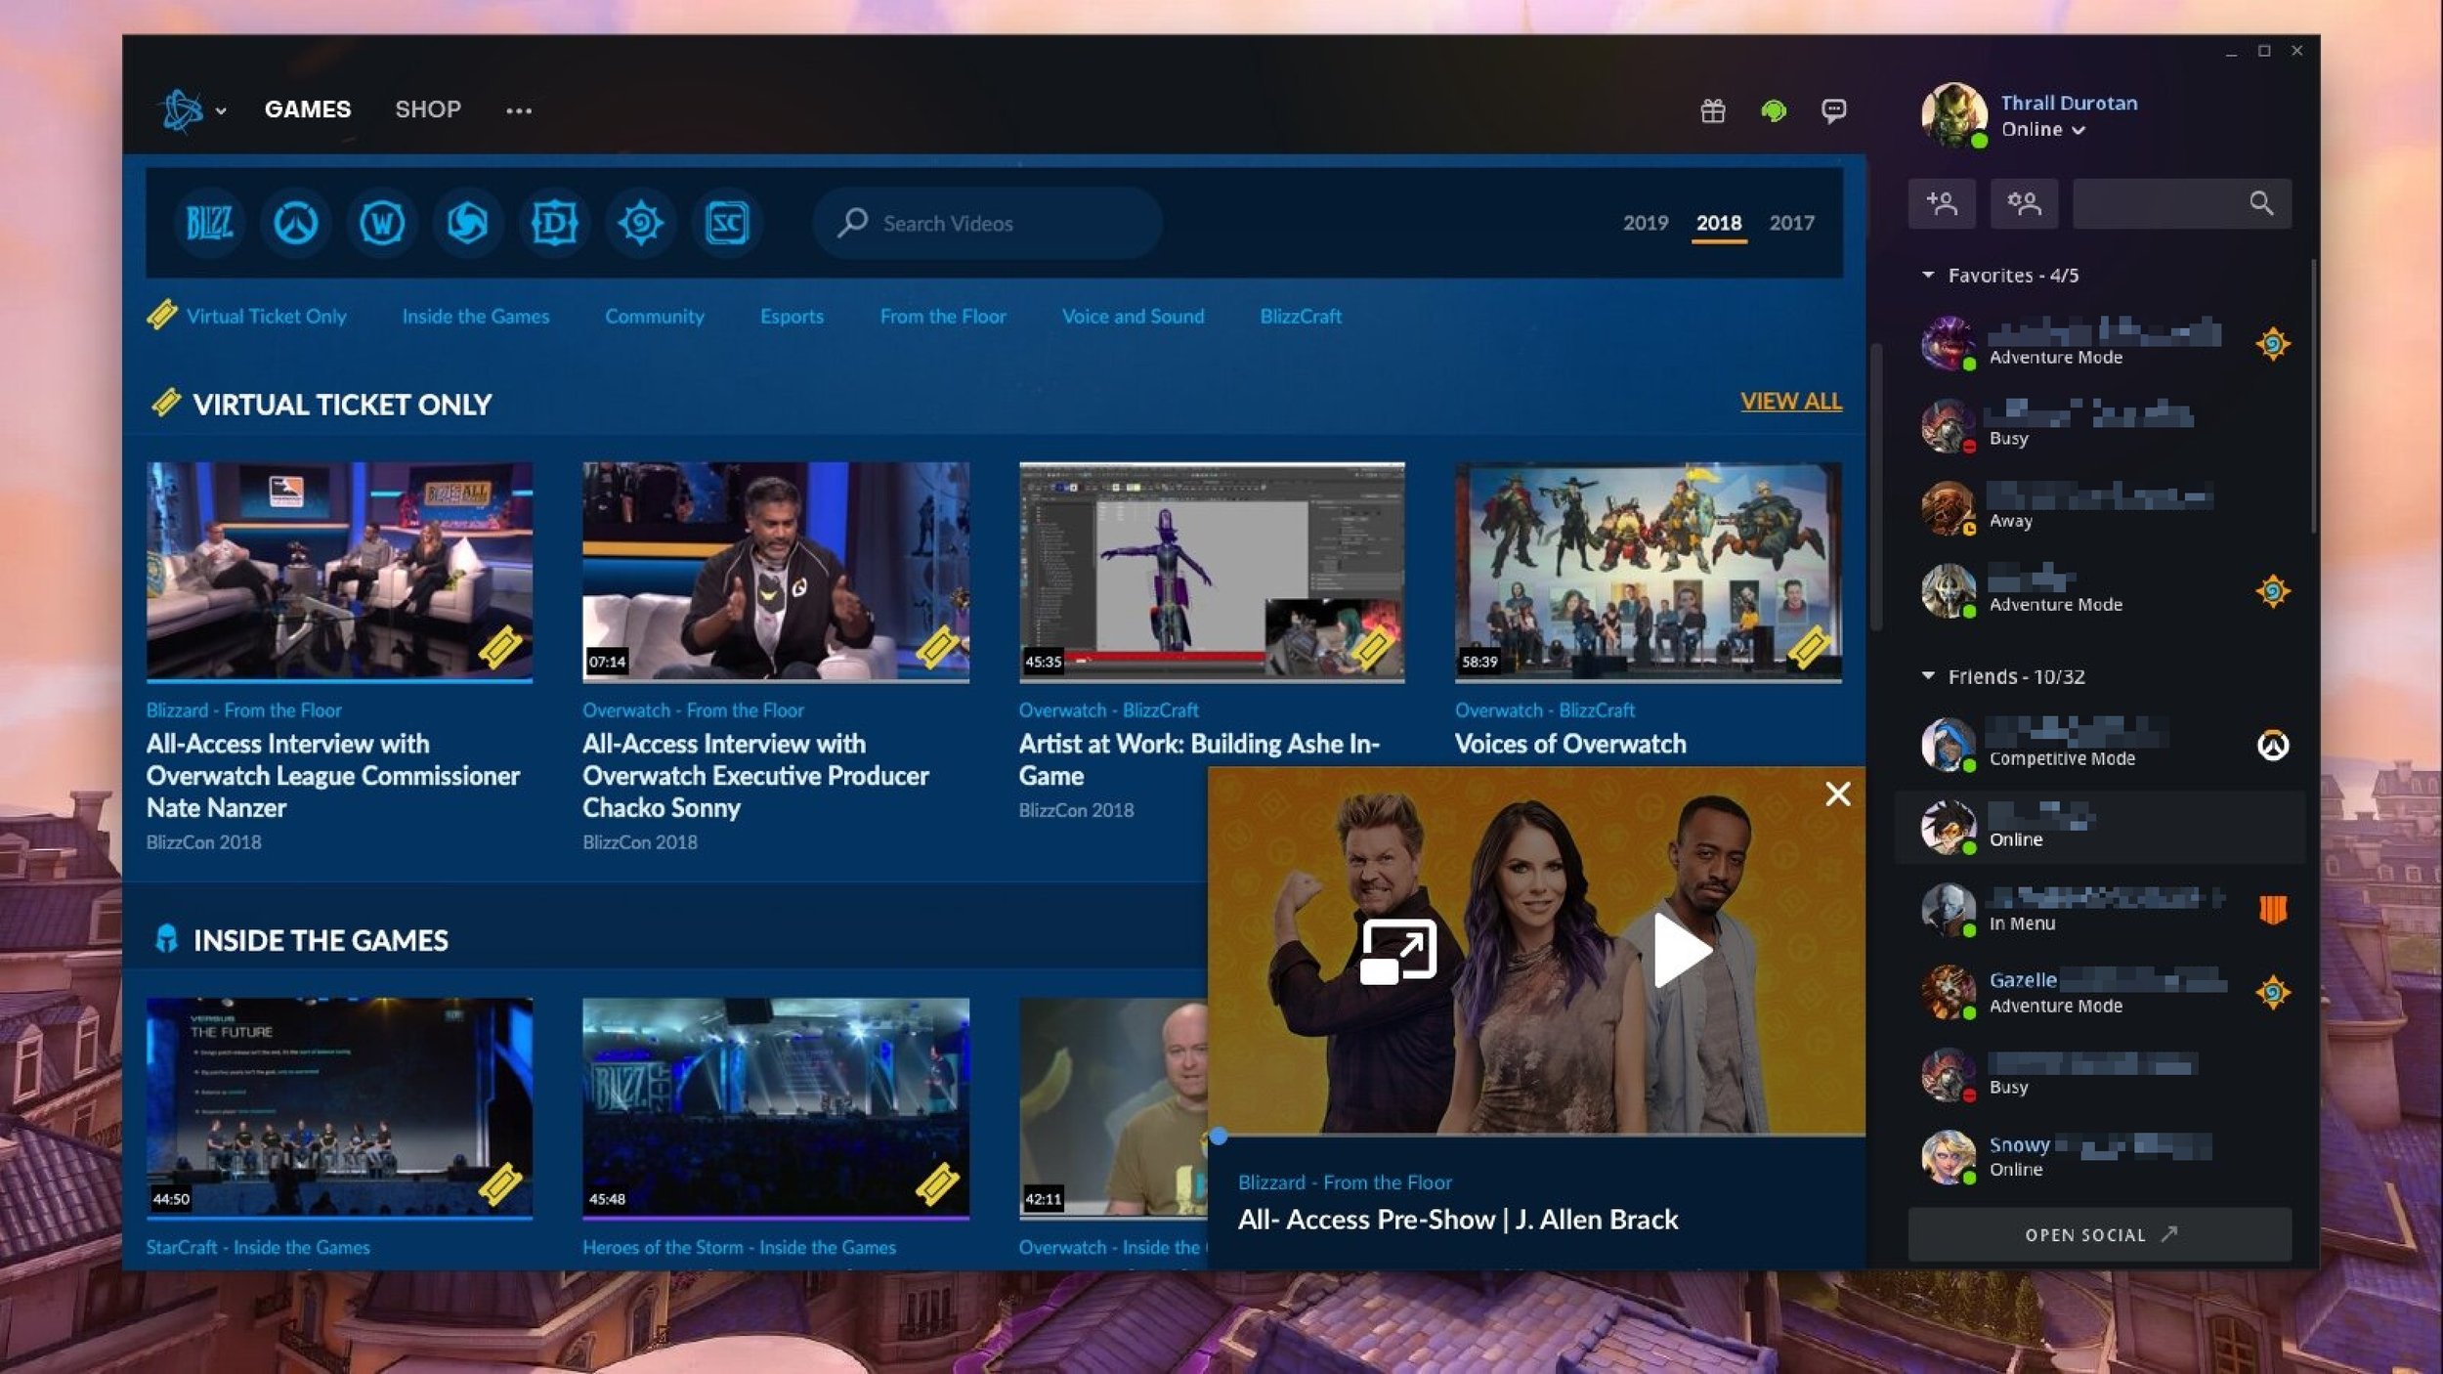Click Overwatch icon on Competitive Mode friend
The image size is (2443, 1374).
click(2272, 746)
